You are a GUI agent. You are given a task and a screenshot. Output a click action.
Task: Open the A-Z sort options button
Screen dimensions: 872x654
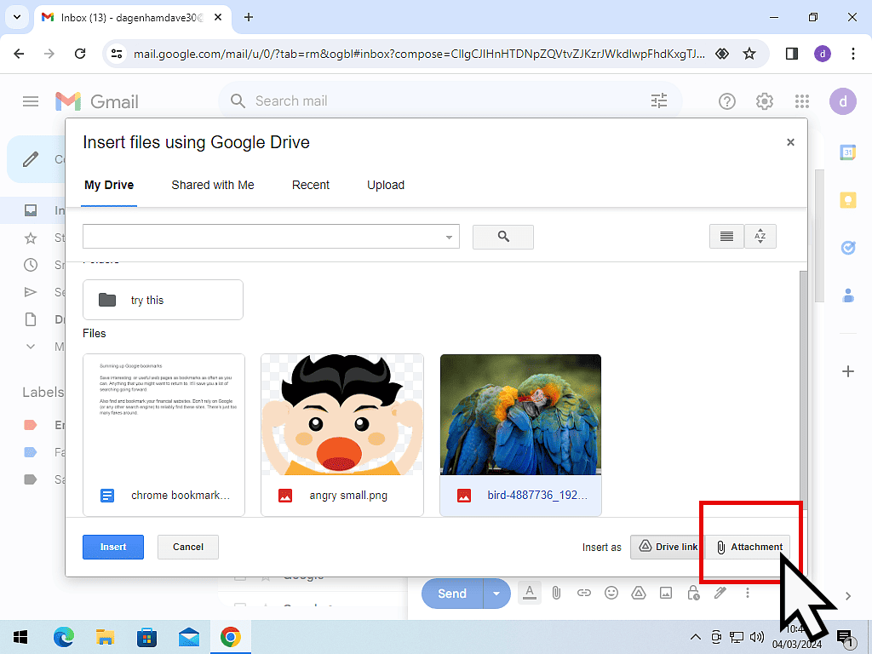760,237
